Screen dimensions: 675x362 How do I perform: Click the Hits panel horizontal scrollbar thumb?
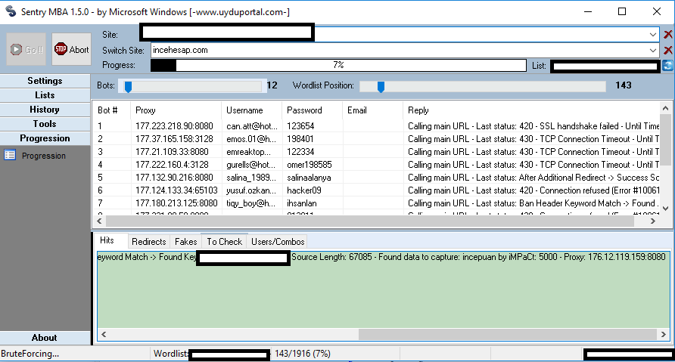pos(508,334)
